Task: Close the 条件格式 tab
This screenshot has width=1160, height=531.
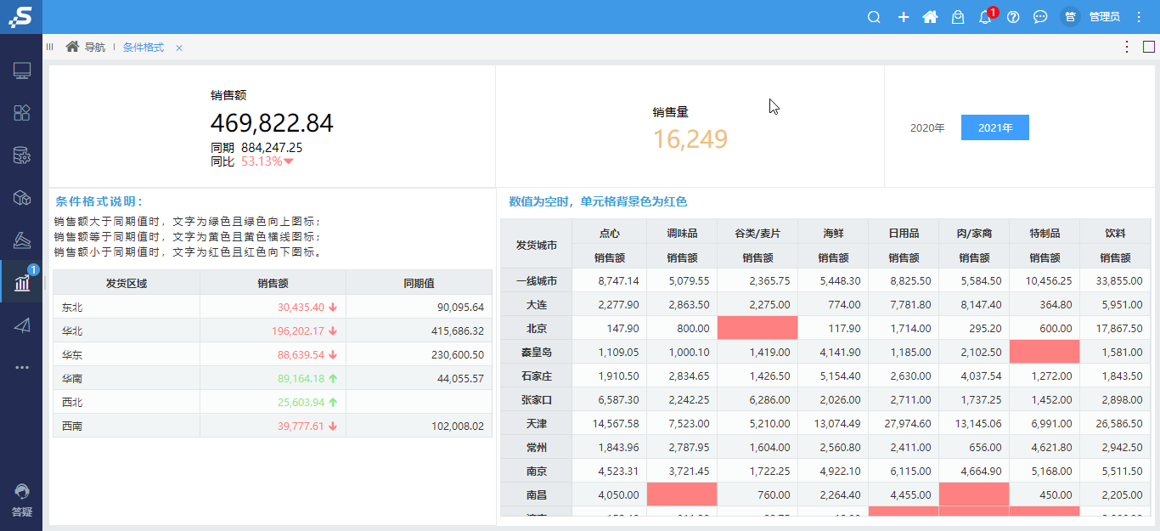Action: [179, 48]
